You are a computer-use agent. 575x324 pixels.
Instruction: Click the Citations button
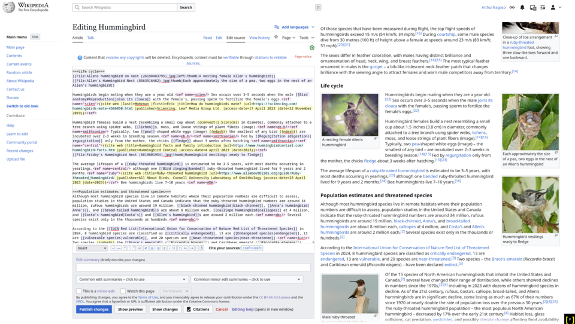pyautogui.click(x=198, y=310)
